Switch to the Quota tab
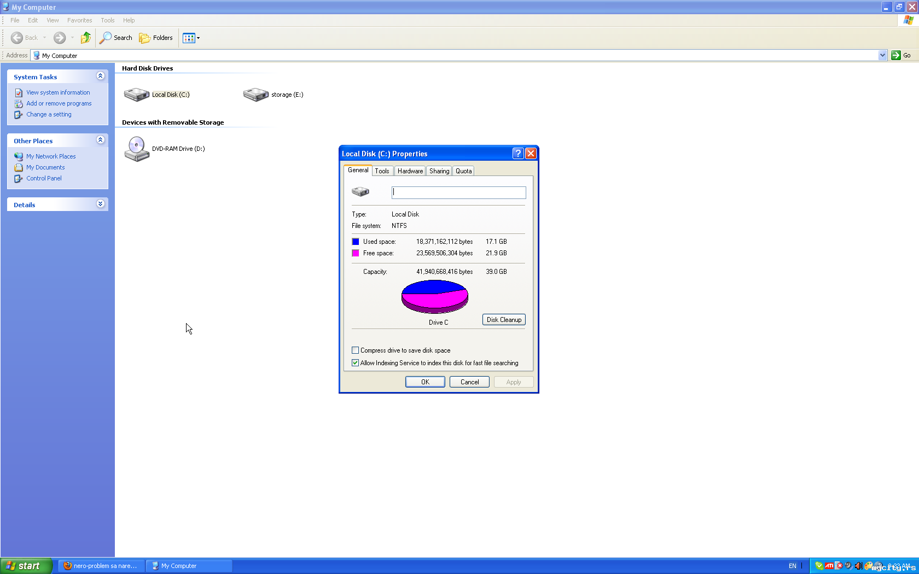This screenshot has height=574, width=919. tap(464, 171)
